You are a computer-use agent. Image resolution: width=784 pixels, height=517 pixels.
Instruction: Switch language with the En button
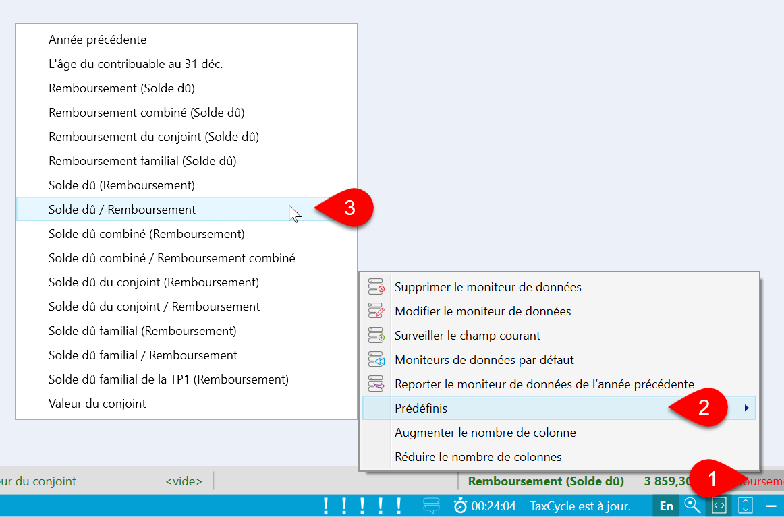tap(666, 506)
